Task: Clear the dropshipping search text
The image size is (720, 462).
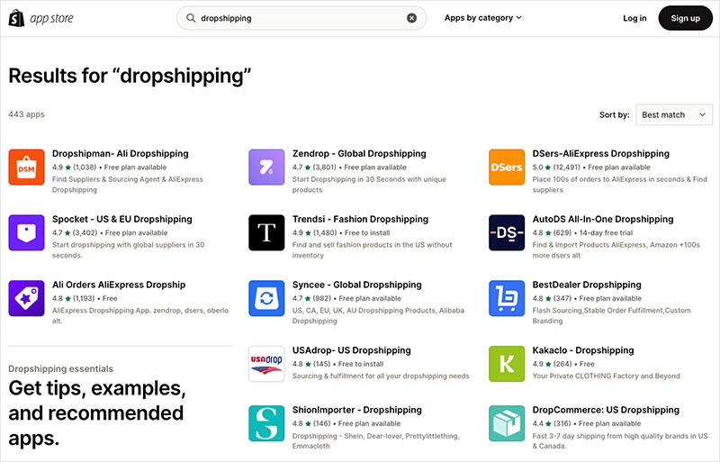Action: point(412,18)
